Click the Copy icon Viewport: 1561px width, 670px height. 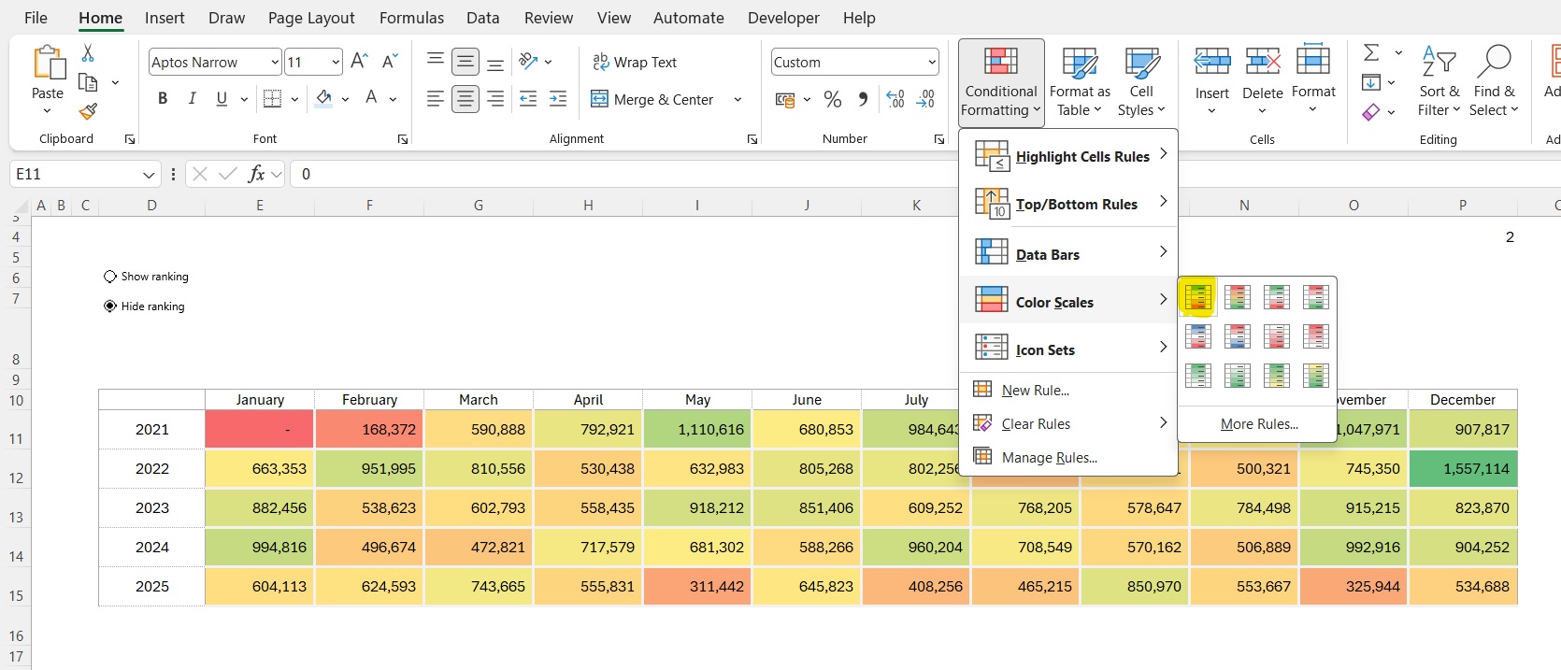point(88,82)
